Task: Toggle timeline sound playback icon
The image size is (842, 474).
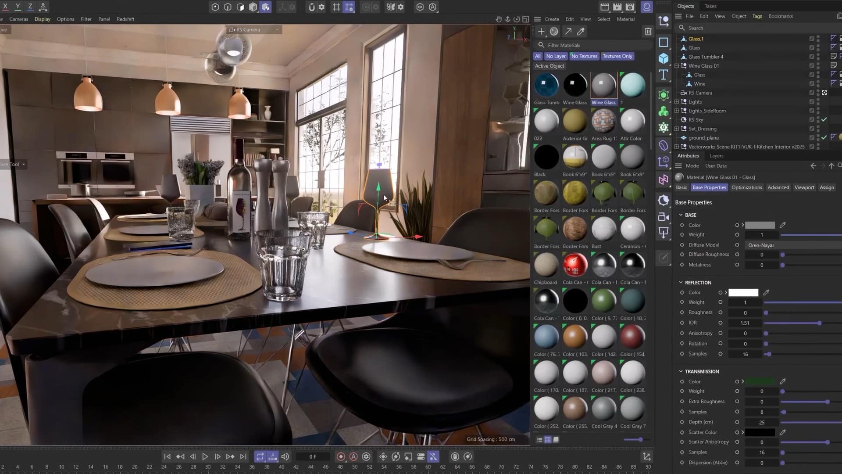Action: [285, 456]
